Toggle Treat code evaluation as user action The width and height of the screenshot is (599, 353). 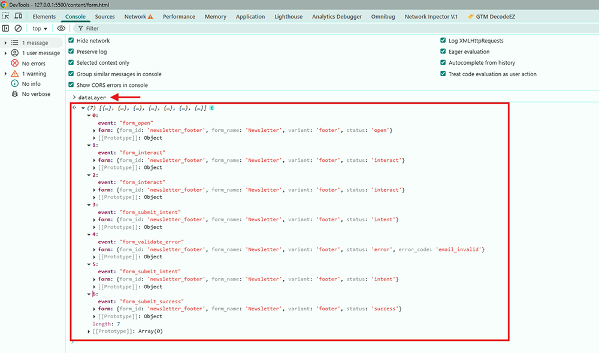(x=443, y=74)
